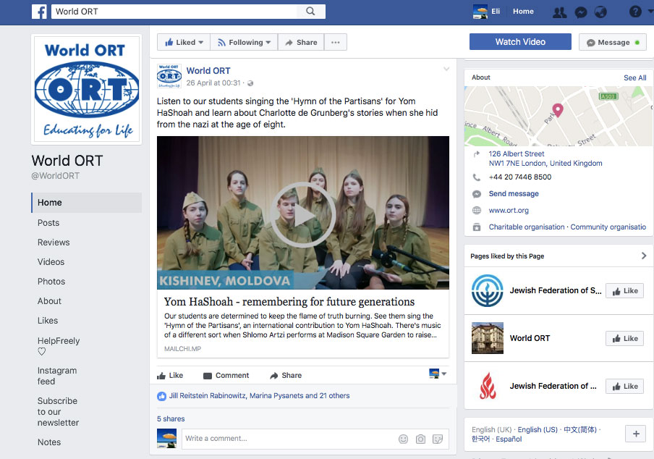Attach a photo using the camera icon
Screen dimensions: 654x459
pyautogui.click(x=420, y=439)
